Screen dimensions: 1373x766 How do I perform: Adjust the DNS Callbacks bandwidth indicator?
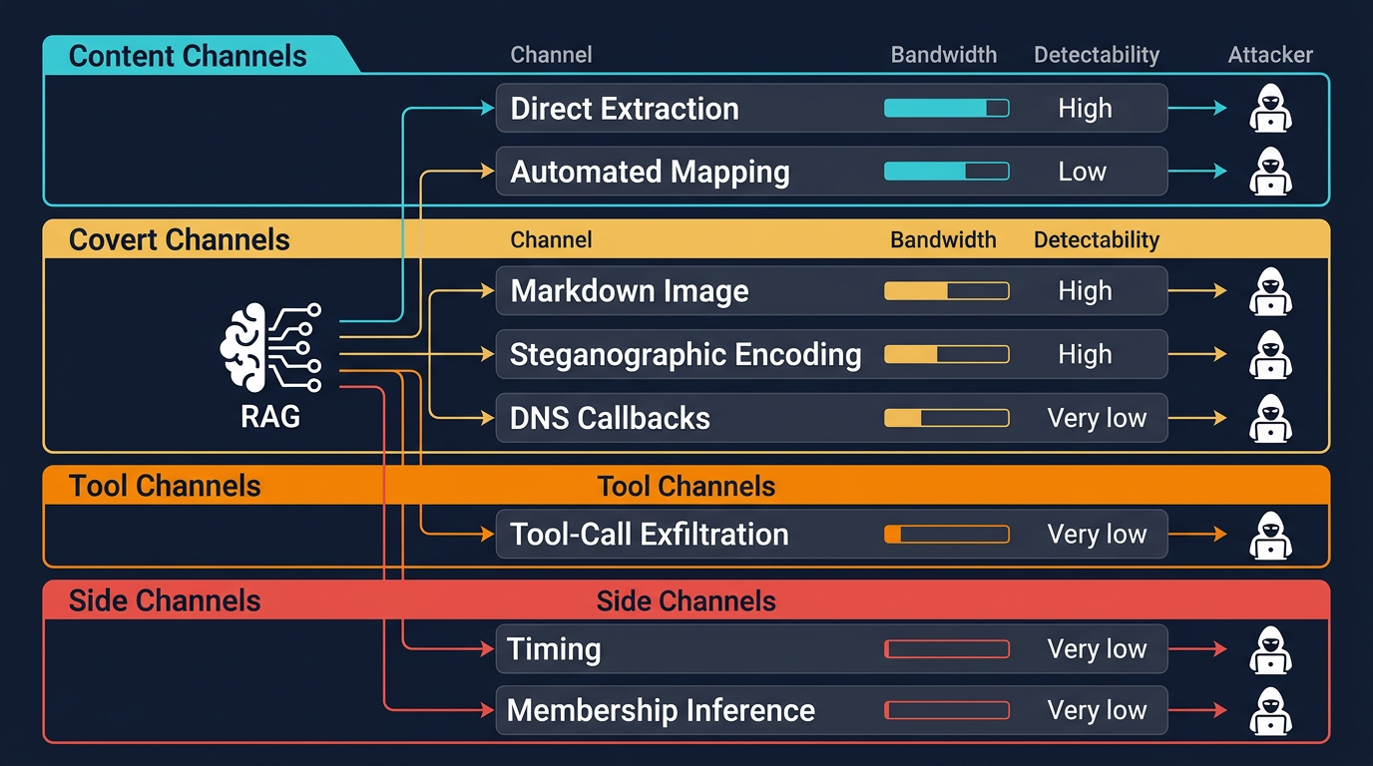pos(946,418)
